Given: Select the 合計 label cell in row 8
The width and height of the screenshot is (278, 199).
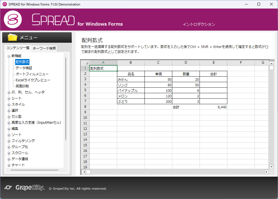Looking at the screenshot, I should click(x=186, y=107).
